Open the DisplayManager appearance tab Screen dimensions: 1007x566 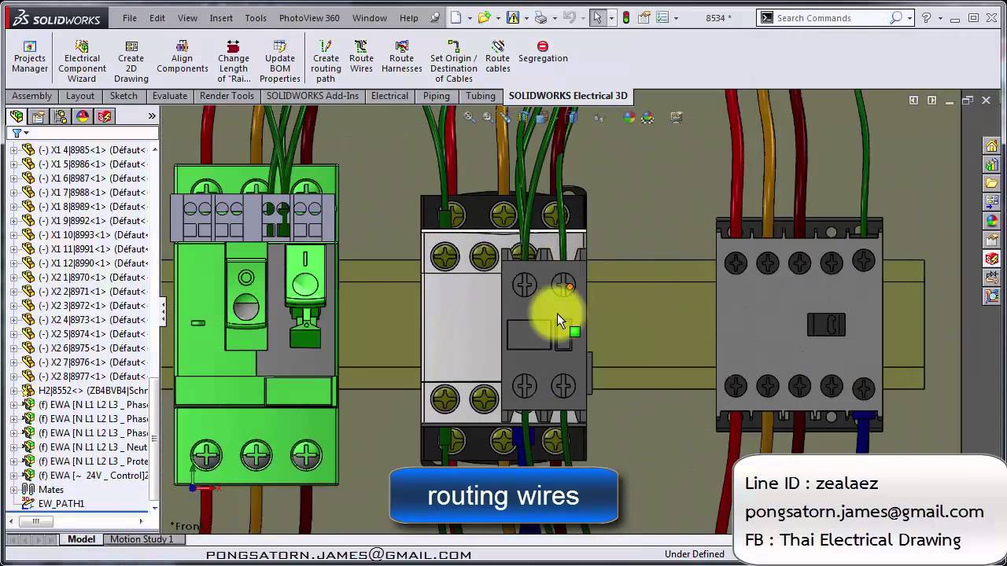(83, 116)
